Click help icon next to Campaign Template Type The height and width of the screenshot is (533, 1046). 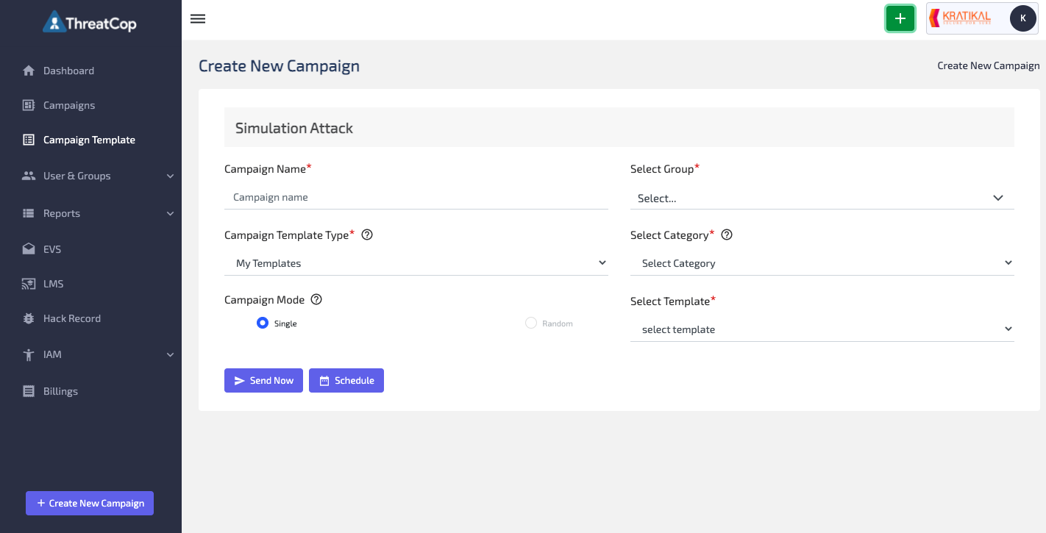click(x=367, y=235)
